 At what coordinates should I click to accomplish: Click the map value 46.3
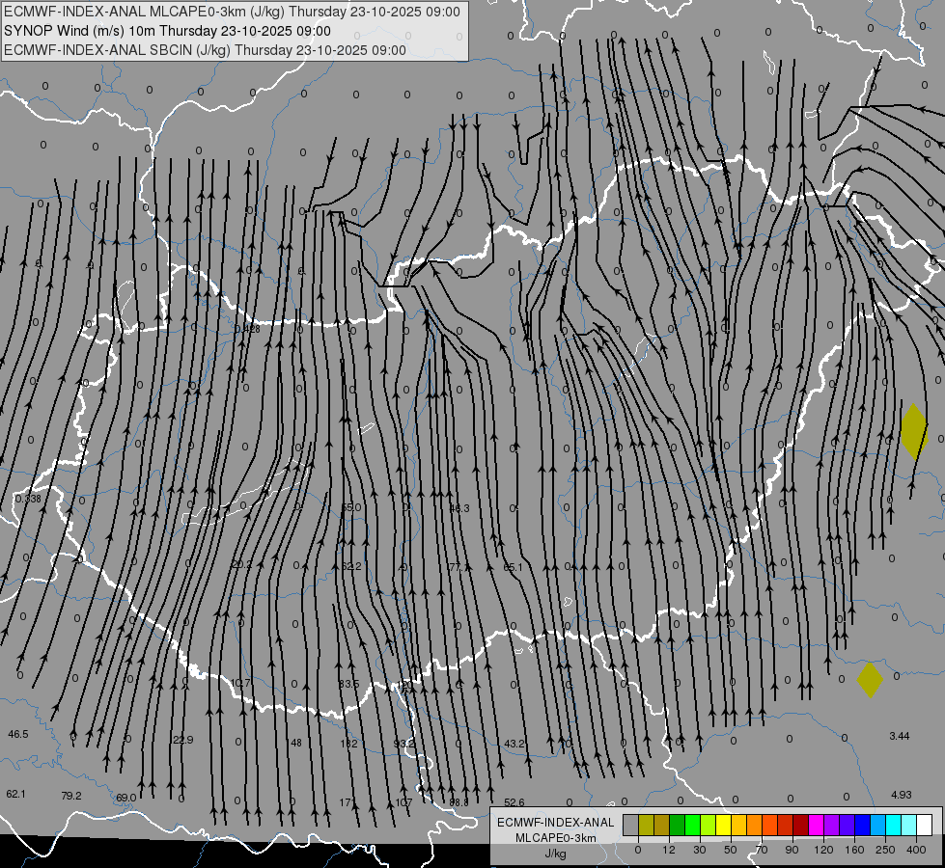coord(459,508)
